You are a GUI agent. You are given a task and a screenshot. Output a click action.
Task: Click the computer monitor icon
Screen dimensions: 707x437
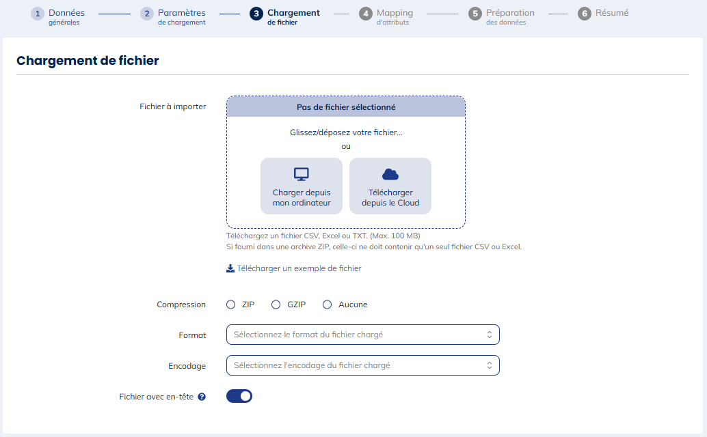point(302,174)
